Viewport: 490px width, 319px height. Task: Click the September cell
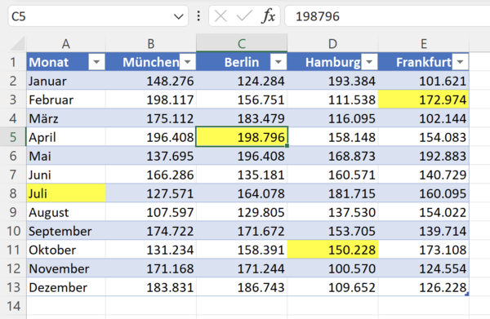pyautogui.click(x=66, y=231)
